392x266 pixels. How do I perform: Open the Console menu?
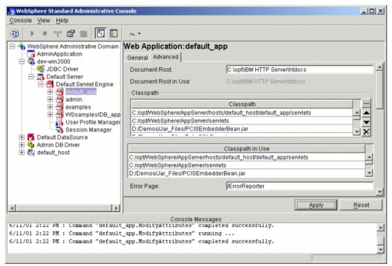(21, 21)
